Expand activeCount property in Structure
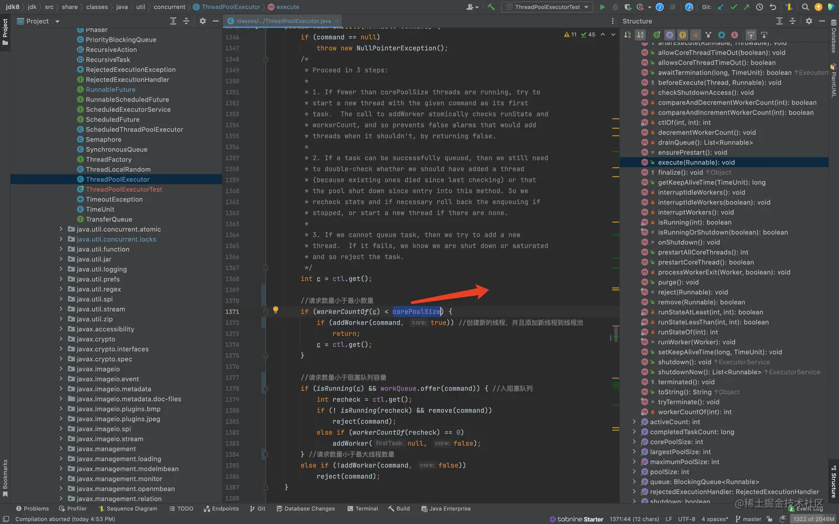Image resolution: width=839 pixels, height=524 pixels. (634, 422)
